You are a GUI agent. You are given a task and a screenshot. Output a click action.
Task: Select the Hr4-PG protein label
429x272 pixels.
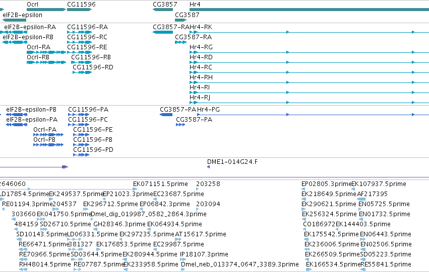tap(209, 110)
